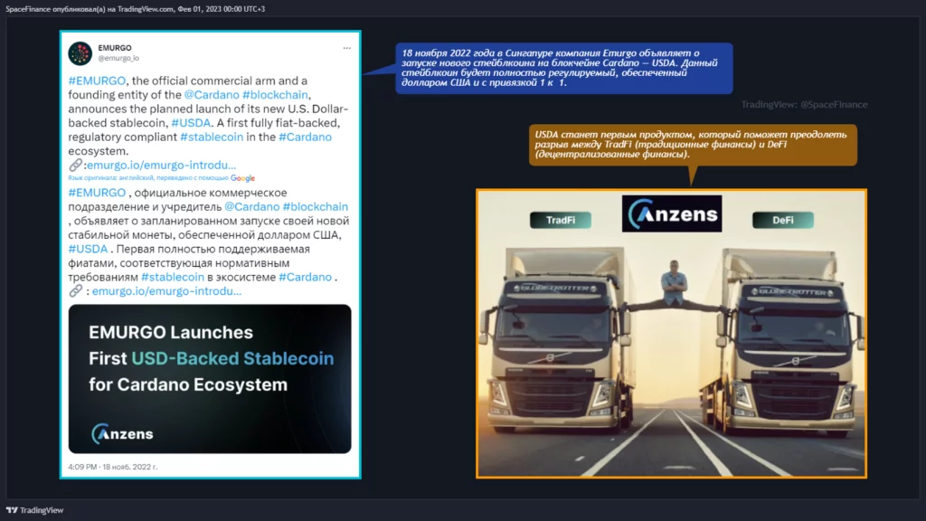Click the TradingView logo at bottom left

(35, 510)
